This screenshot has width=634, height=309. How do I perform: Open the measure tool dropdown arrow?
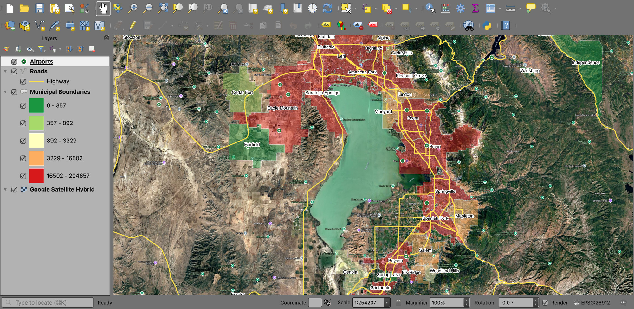pyautogui.click(x=520, y=9)
